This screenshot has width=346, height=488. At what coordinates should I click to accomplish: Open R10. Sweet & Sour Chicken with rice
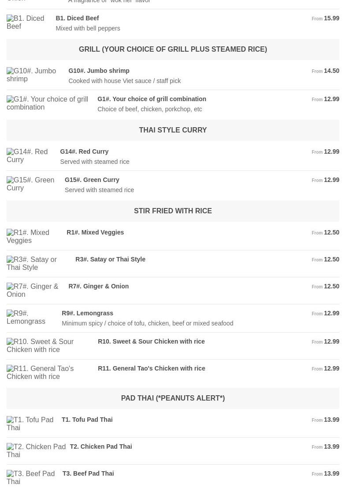[x=151, y=341]
